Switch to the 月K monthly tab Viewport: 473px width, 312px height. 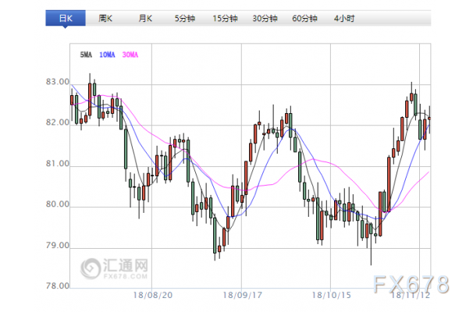(145, 19)
